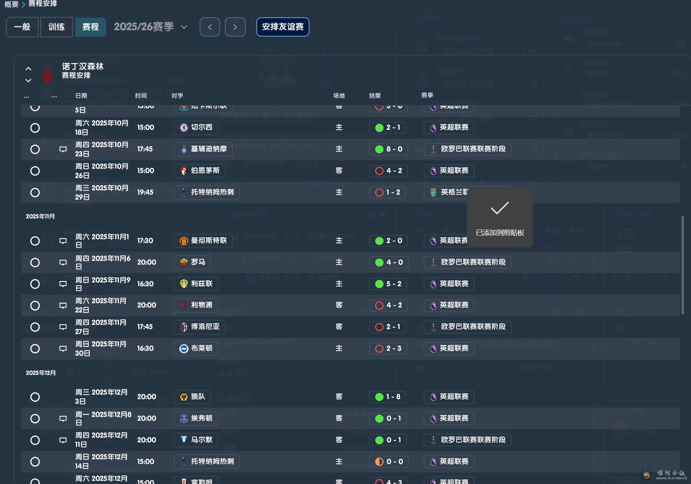Open the 1 - 8 result against Wolves
Viewport: 691px width, 484px height.
387,397
